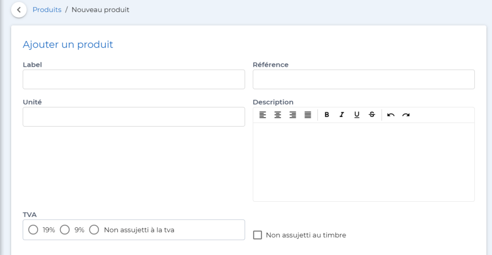Align description text right
492x255 pixels.
pos(293,115)
